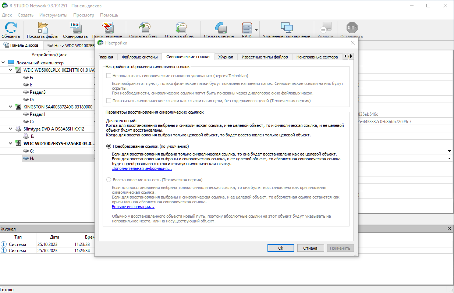Viewport: 454px width, 293px height.
Task: Click the Поиск разделов toolbar icon
Action: click(x=107, y=28)
